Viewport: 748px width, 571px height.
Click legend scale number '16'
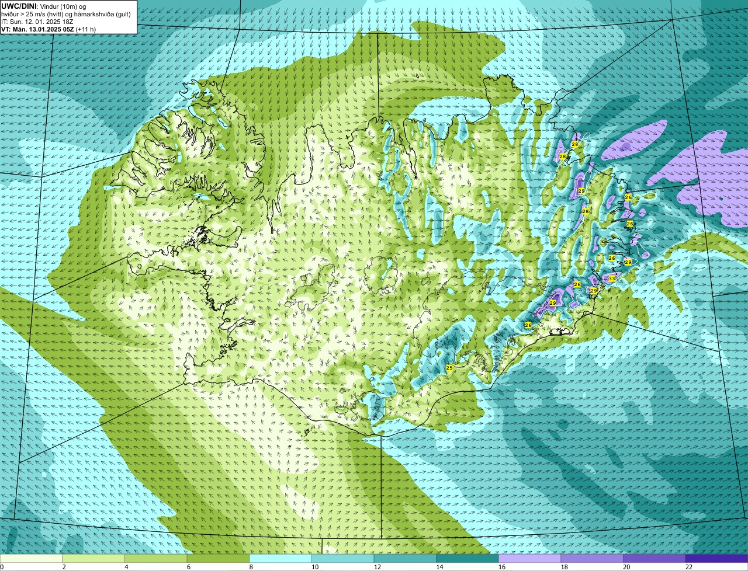tap(502, 567)
